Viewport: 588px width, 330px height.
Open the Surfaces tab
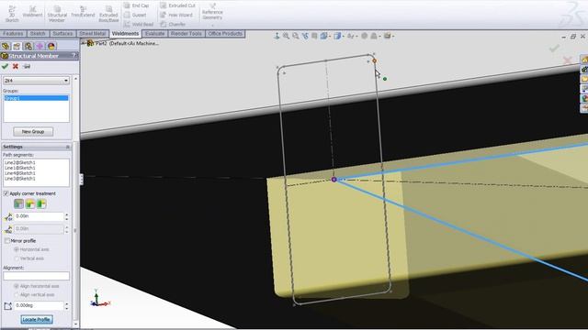(62, 34)
